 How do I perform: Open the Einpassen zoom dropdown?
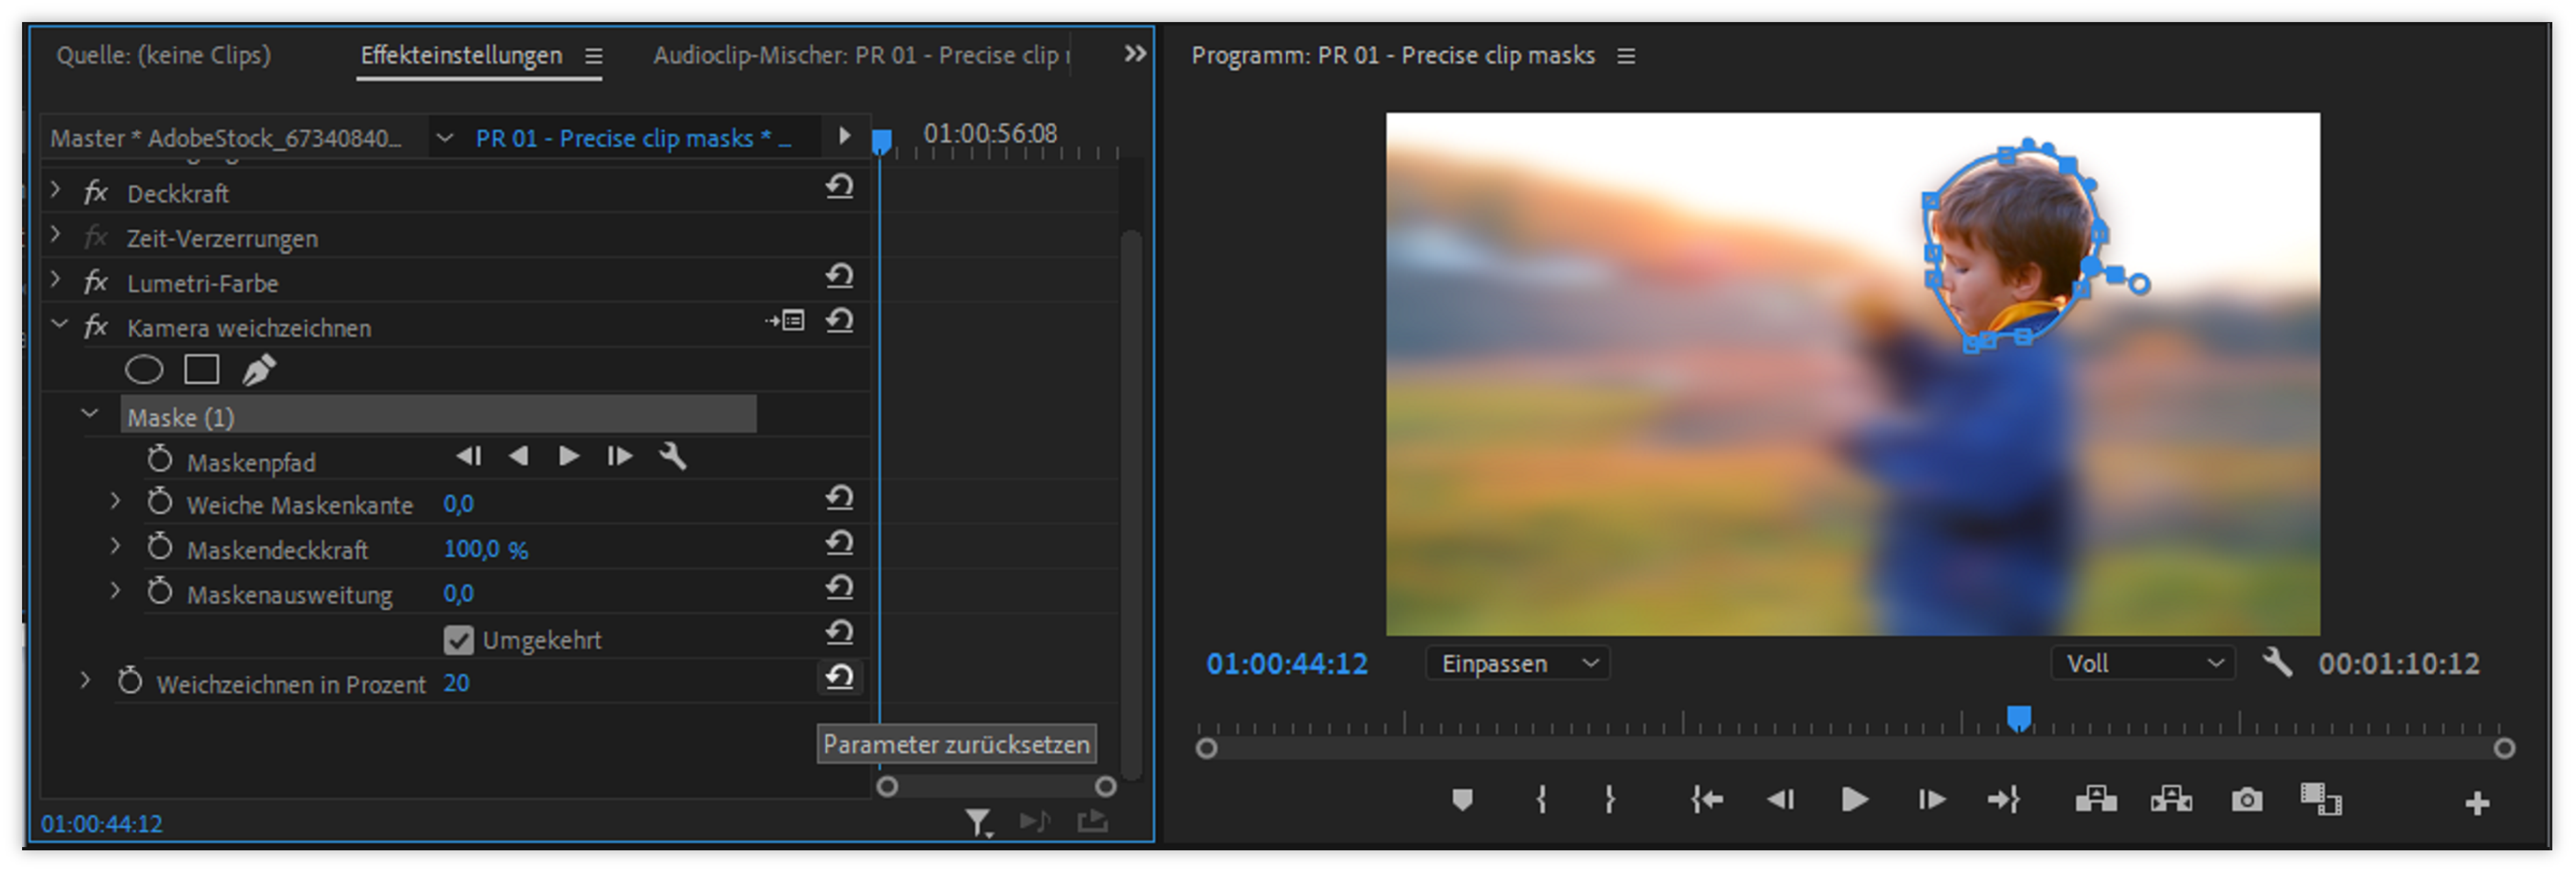(1517, 664)
